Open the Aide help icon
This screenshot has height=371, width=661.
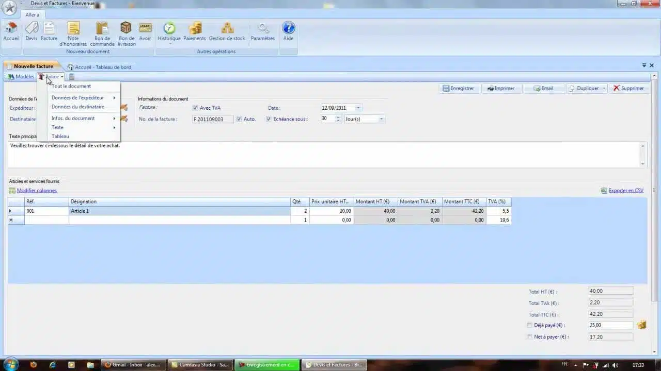tap(288, 29)
